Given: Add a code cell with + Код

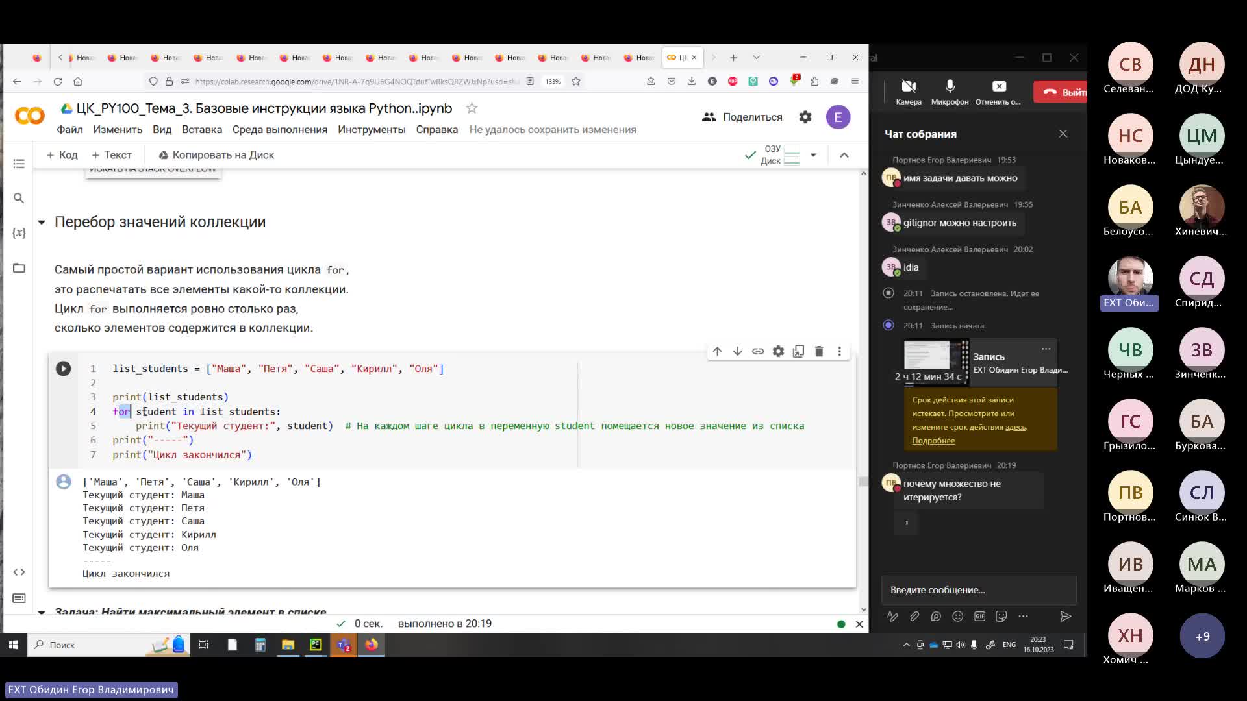Looking at the screenshot, I should (x=62, y=155).
